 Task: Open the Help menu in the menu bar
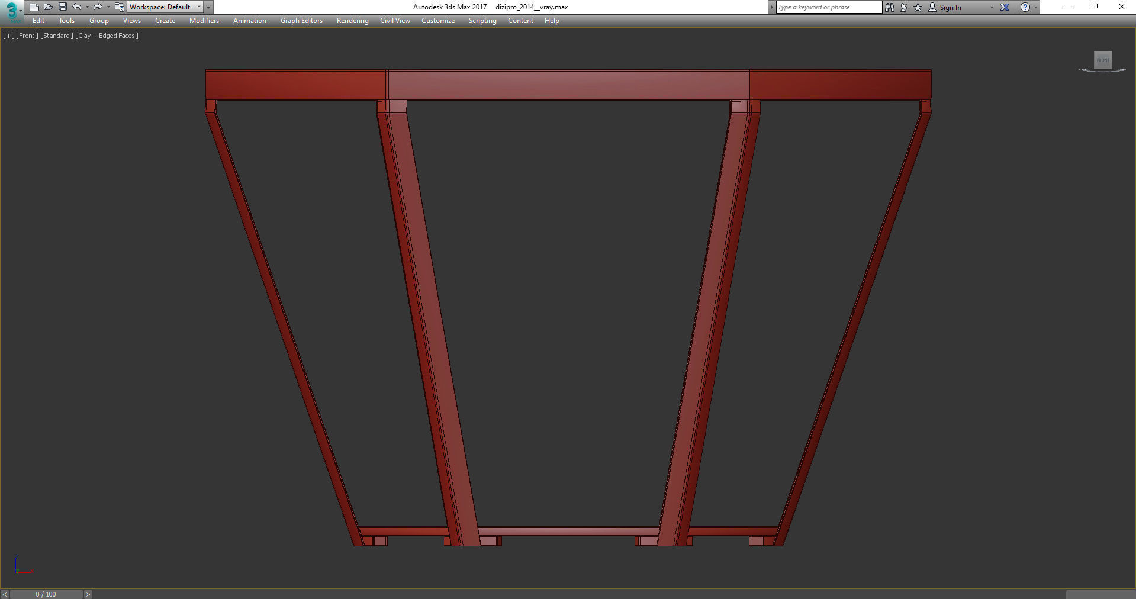click(x=552, y=21)
